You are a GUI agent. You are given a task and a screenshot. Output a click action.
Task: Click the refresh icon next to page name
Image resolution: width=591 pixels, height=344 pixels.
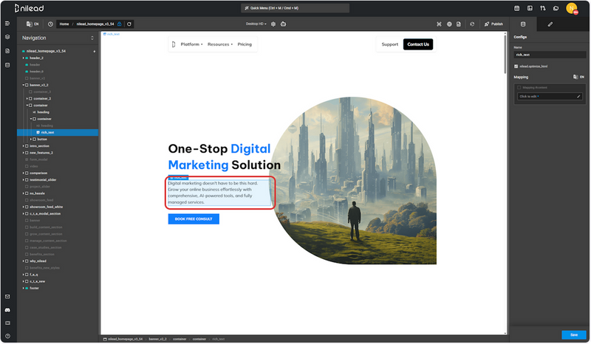pos(129,24)
